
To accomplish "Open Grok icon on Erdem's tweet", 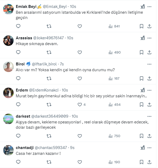I will (142, 90).
